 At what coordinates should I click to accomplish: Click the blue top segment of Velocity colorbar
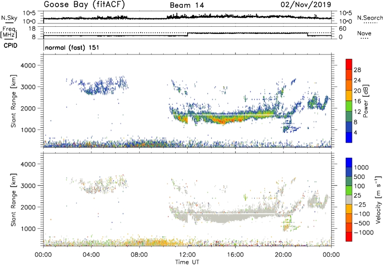click(349, 163)
